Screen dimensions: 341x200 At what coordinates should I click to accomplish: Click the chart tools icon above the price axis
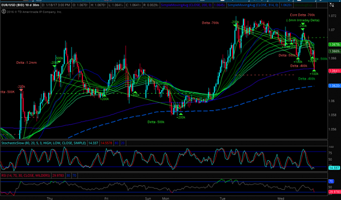[332, 5]
